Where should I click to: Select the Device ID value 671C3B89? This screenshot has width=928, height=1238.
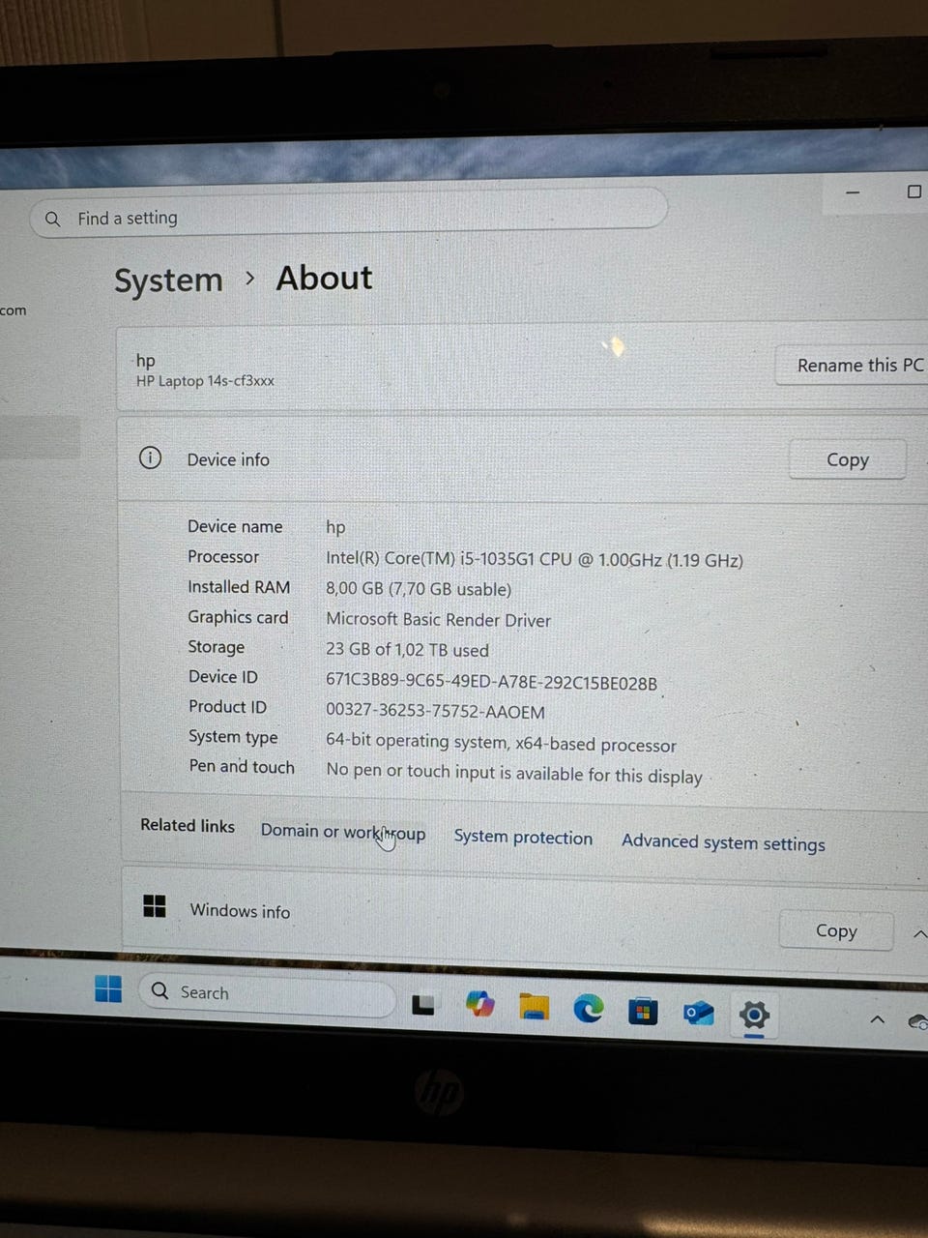coord(491,683)
